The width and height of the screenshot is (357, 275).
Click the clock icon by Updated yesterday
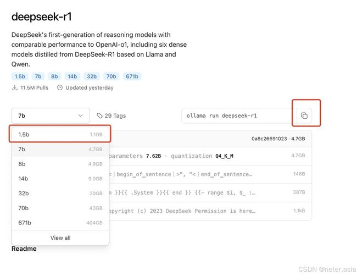pos(60,87)
